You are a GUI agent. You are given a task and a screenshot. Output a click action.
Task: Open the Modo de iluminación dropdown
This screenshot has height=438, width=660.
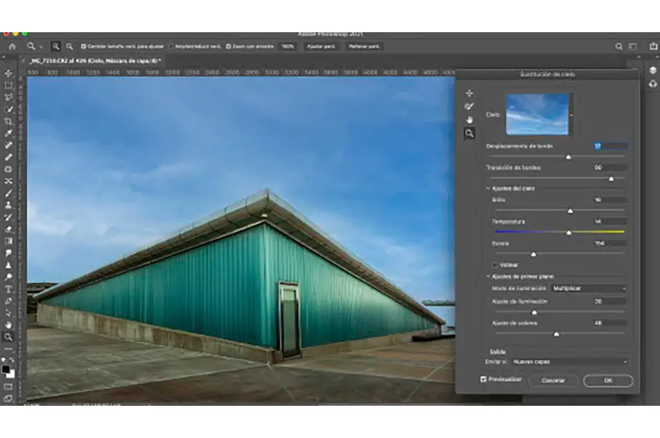589,289
